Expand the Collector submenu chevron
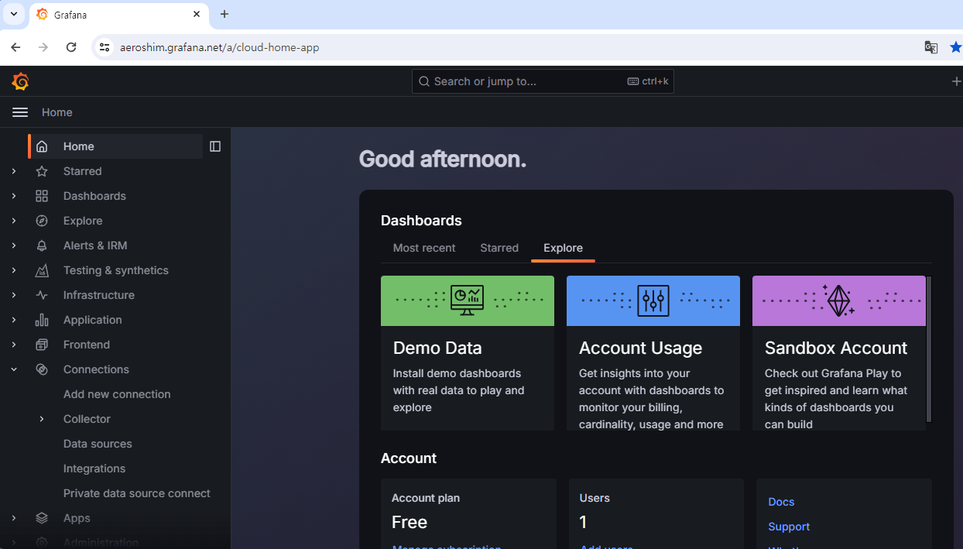Viewport: 963px width, 549px height. pos(42,419)
